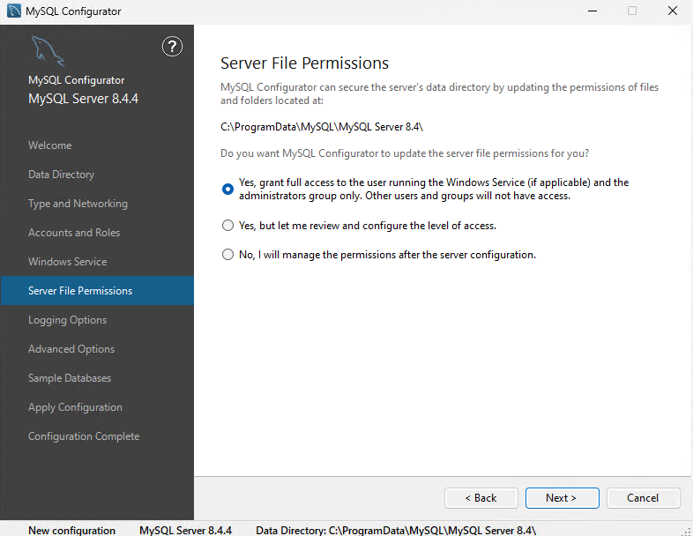
Task: Open the Data Directory step
Action: 62,175
